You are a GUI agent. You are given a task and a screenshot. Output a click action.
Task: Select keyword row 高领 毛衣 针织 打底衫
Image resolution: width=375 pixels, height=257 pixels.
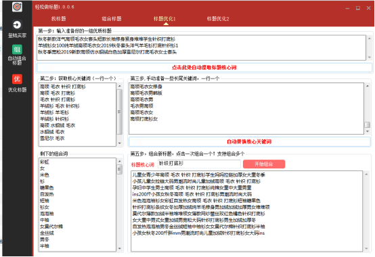(x=63, y=87)
